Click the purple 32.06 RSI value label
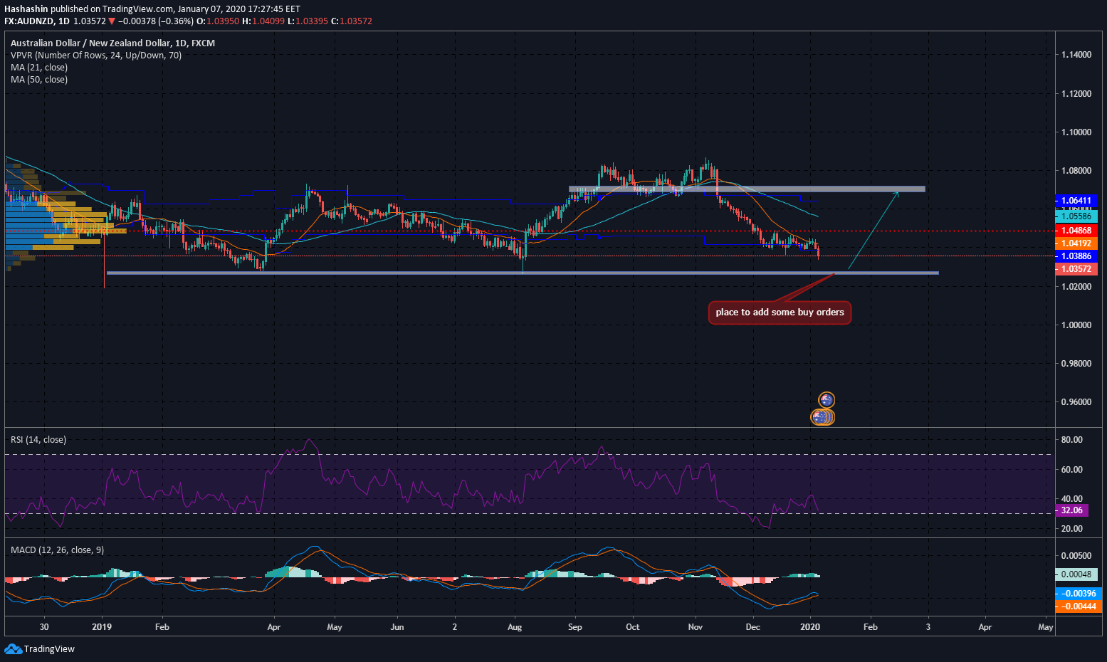1107x662 pixels. click(1071, 510)
